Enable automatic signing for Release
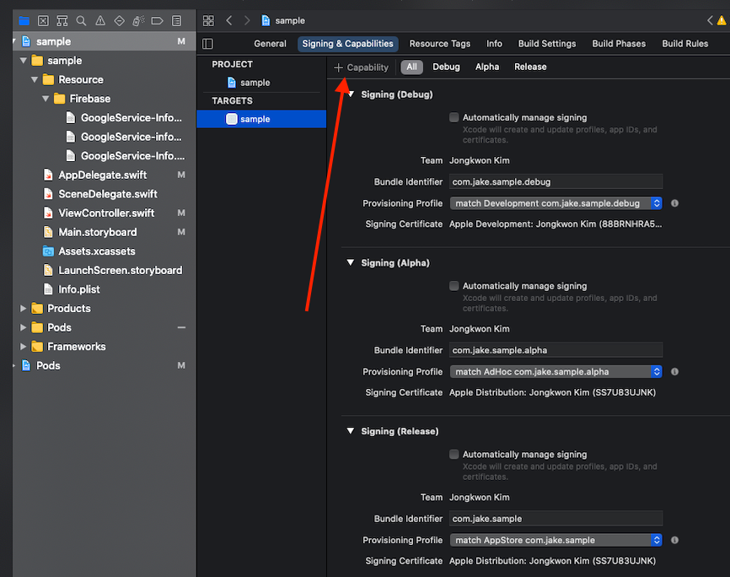The image size is (730, 577). pyautogui.click(x=454, y=454)
